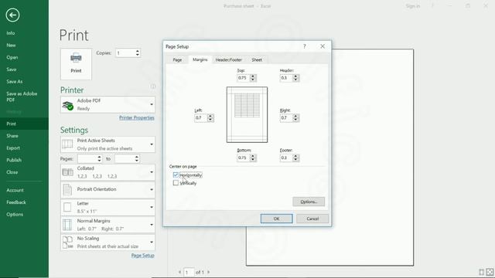Image resolution: width=495 pixels, height=278 pixels.
Task: Open the Page Setup link
Action: click(142, 256)
